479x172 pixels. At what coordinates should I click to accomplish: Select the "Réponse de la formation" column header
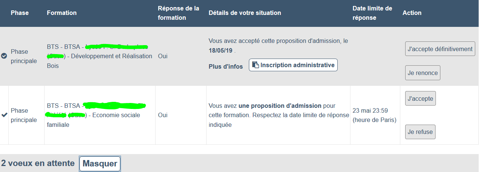point(178,13)
